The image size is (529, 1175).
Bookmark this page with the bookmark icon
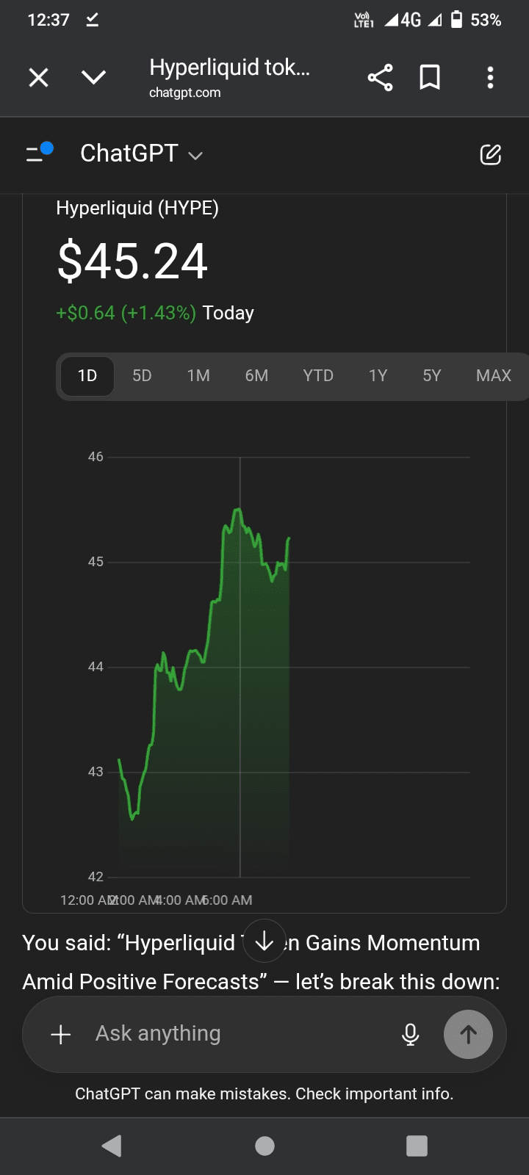(430, 78)
